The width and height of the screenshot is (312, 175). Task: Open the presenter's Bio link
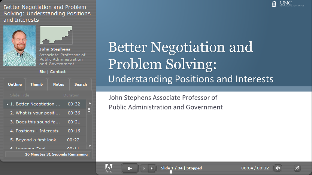pyautogui.click(x=42, y=72)
